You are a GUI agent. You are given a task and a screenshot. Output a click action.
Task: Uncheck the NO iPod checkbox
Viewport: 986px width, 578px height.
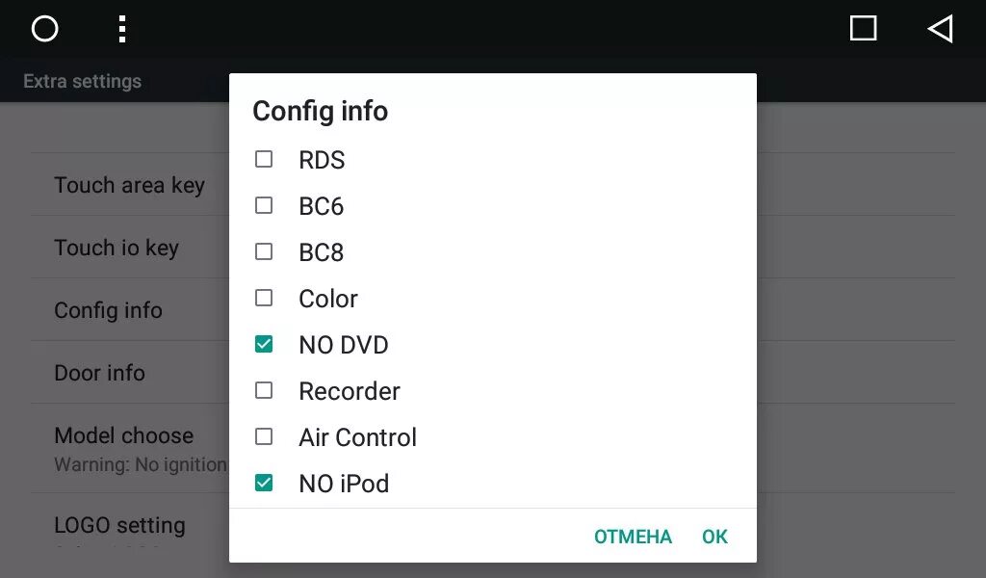click(264, 484)
